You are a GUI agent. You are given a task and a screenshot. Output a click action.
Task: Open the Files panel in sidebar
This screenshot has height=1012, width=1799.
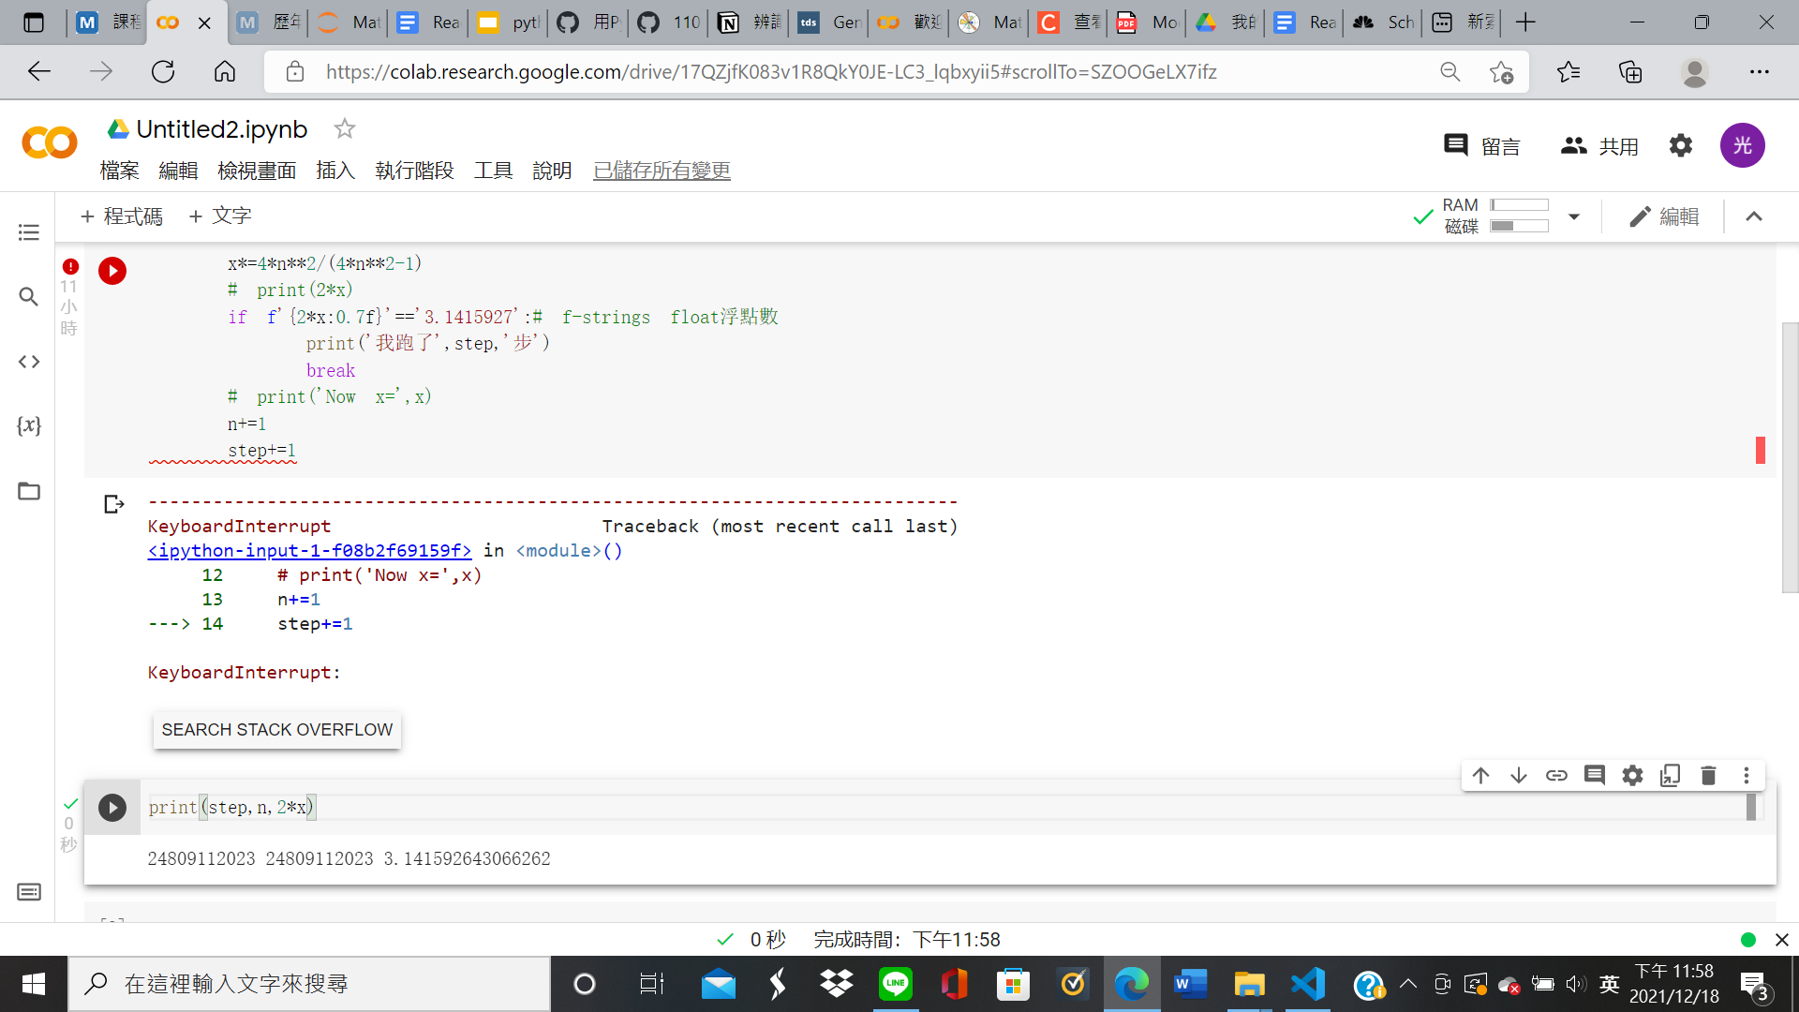pos(28,490)
